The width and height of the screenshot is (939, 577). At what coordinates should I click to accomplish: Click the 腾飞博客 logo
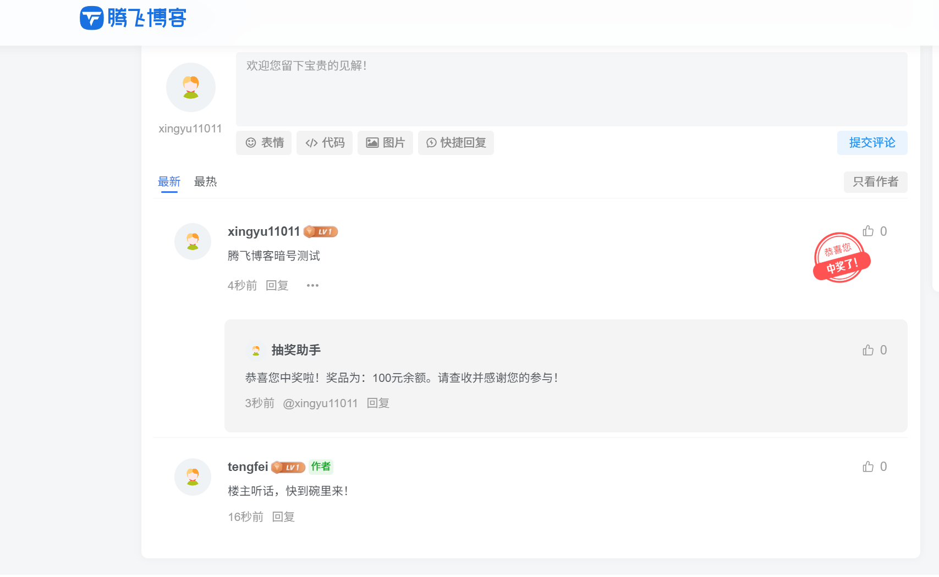[x=133, y=18]
